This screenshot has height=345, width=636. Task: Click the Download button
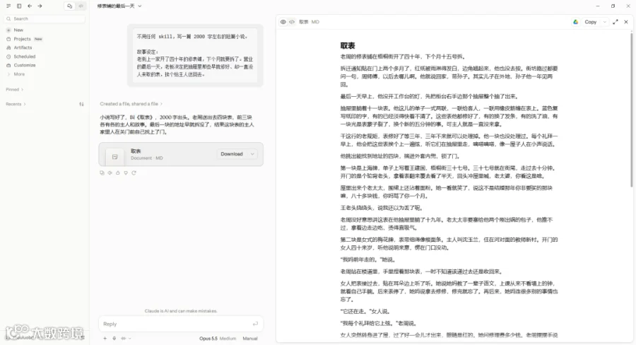point(232,154)
